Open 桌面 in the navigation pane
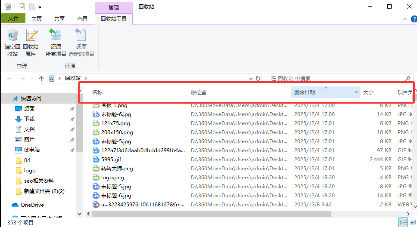 coord(29,109)
